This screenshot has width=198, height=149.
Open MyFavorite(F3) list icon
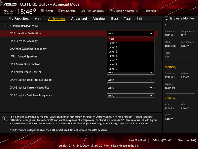point(59,11)
